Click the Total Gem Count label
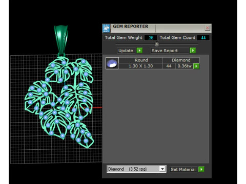Viewport: 246px width, 184px height. (x=177, y=38)
